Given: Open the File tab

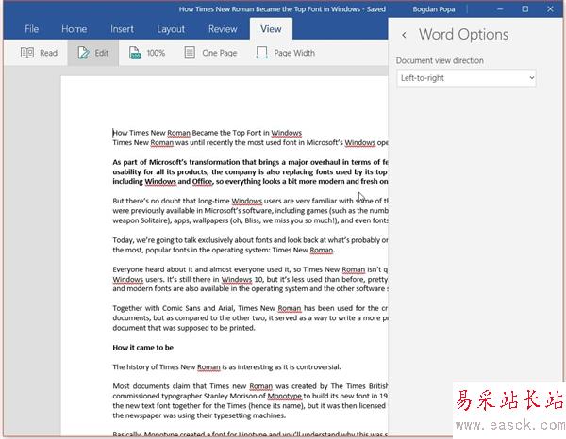Looking at the screenshot, I should pos(31,29).
